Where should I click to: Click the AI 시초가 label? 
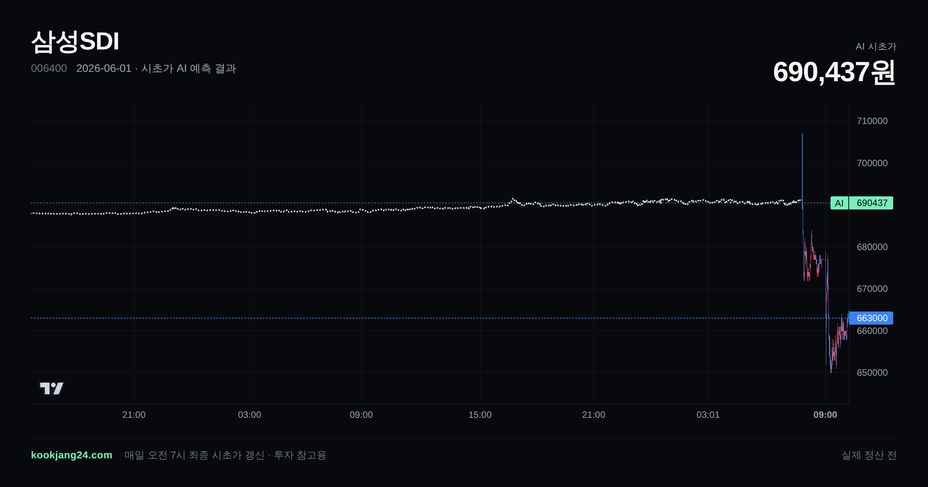point(876,46)
